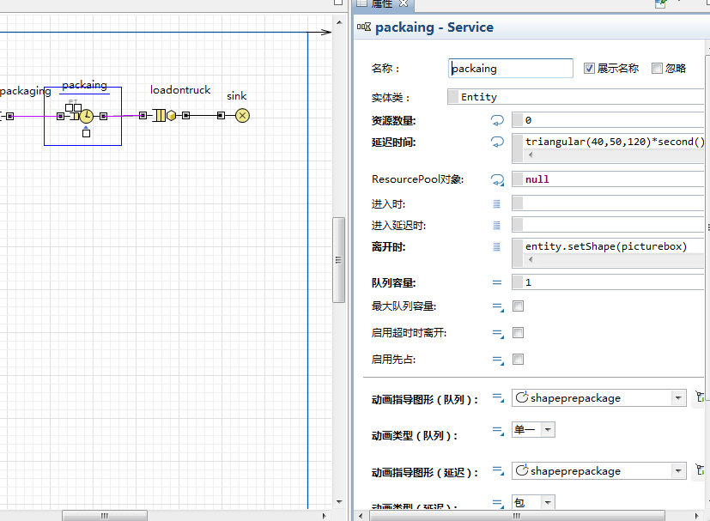Viewport: 710px width, 521px height.
Task: Click the 启用先占 parameter mode icon
Action: click(x=498, y=360)
